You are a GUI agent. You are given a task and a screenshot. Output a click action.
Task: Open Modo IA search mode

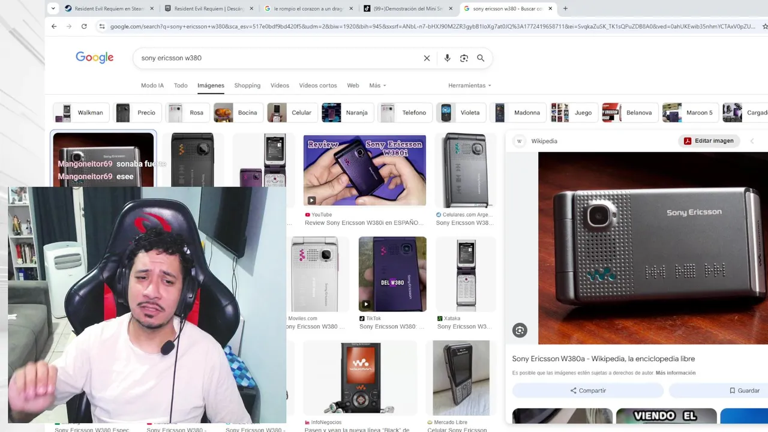(152, 85)
